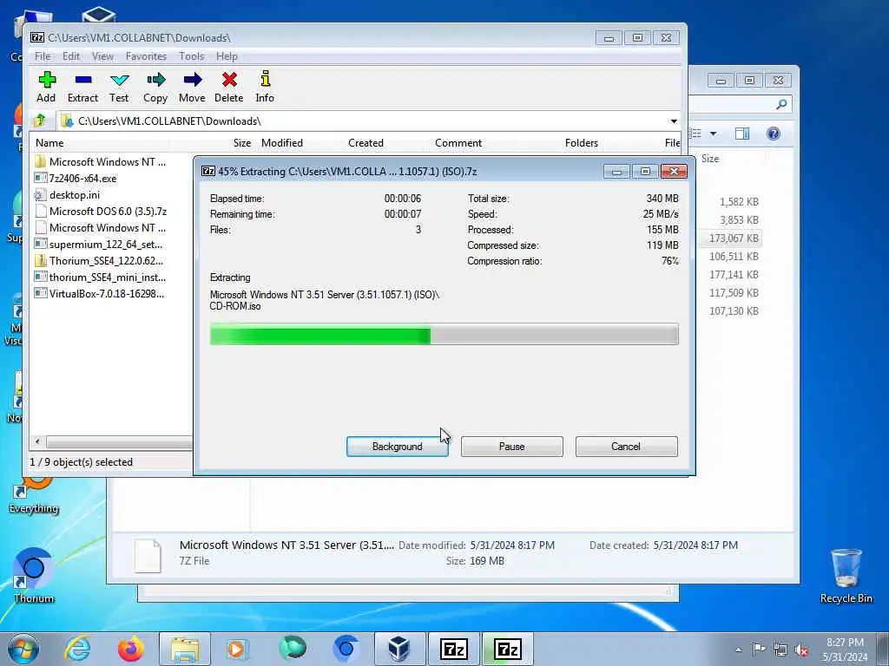Screen dimensions: 889x666
Task: Click the Add toolbar icon in 7-Zip
Action: pos(47,87)
